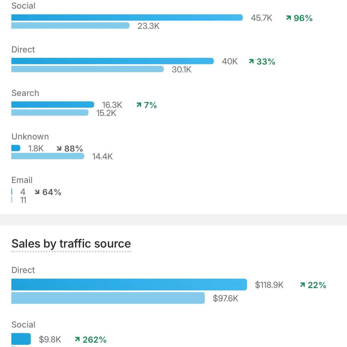Click the Email traffic source label

pyautogui.click(x=22, y=180)
